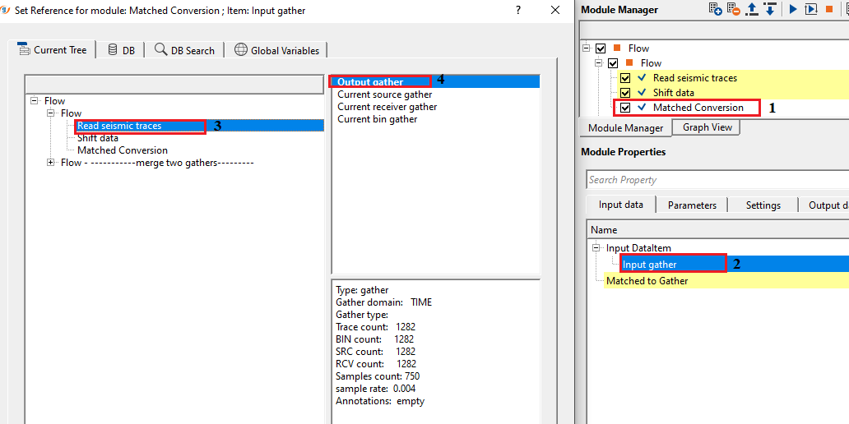Click the Search Property input field

click(x=717, y=180)
